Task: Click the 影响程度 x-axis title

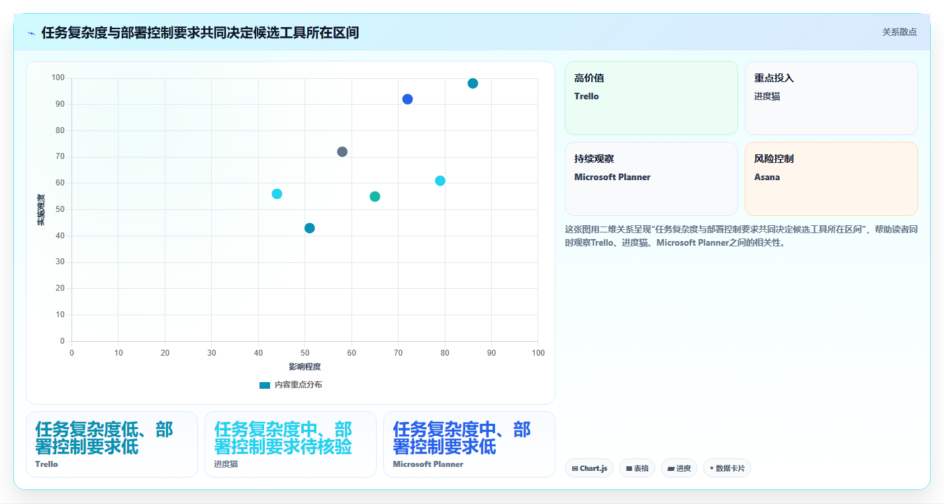Action: tap(305, 366)
